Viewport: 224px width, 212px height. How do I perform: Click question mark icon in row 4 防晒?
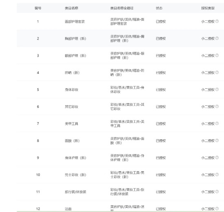(x=217, y=72)
